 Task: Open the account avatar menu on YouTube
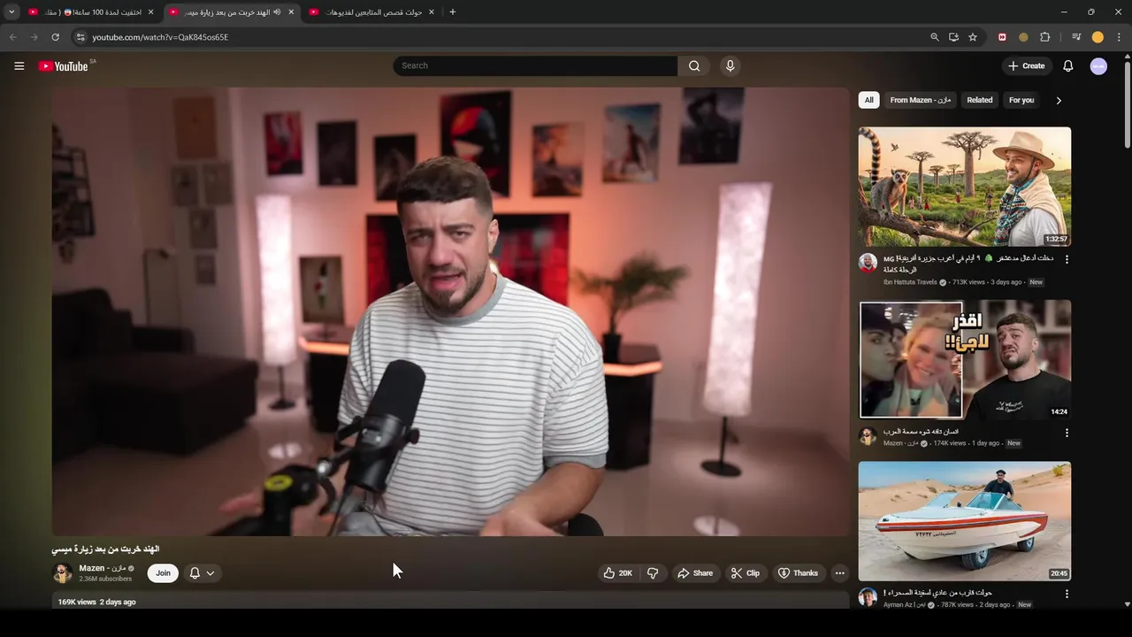click(1098, 65)
